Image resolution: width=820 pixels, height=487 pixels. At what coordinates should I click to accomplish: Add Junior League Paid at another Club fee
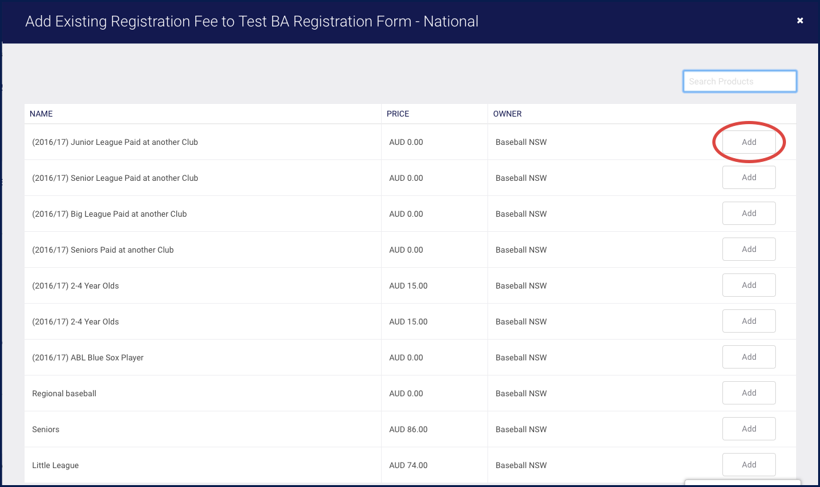748,142
